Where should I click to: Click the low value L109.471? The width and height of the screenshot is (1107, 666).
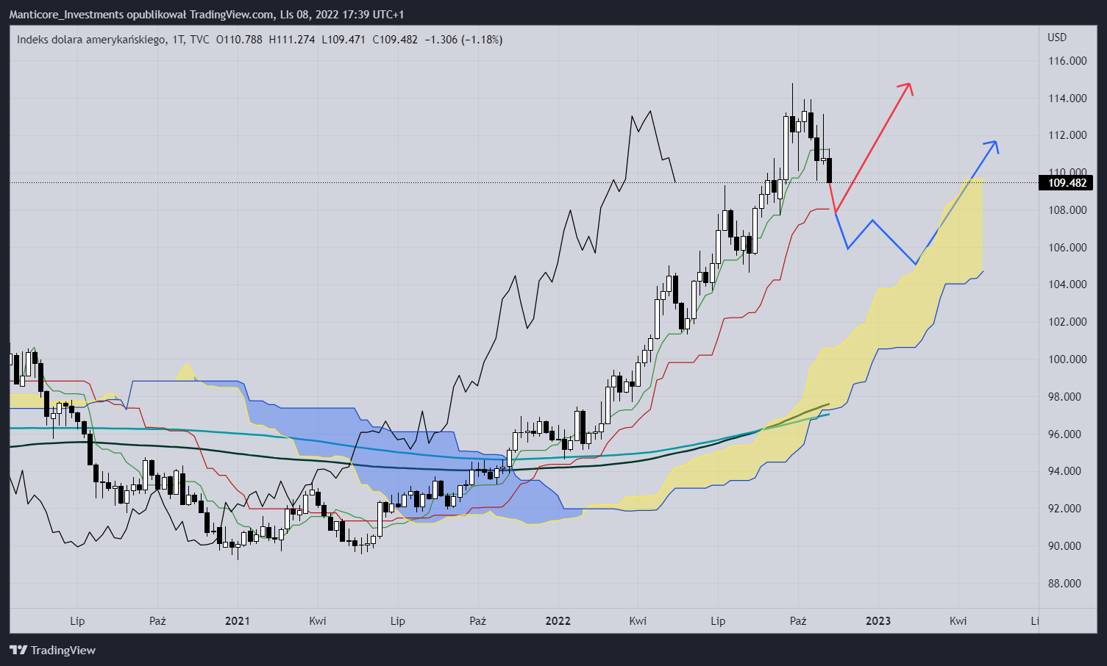tap(344, 40)
